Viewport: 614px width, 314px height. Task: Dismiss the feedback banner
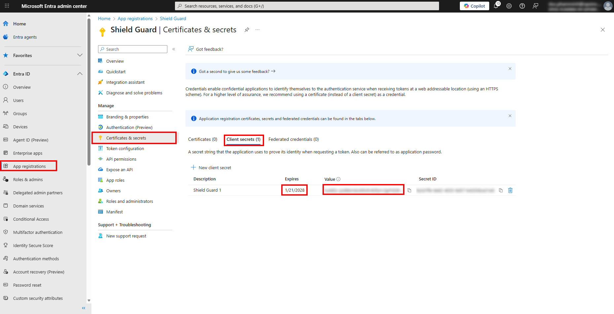510,69
